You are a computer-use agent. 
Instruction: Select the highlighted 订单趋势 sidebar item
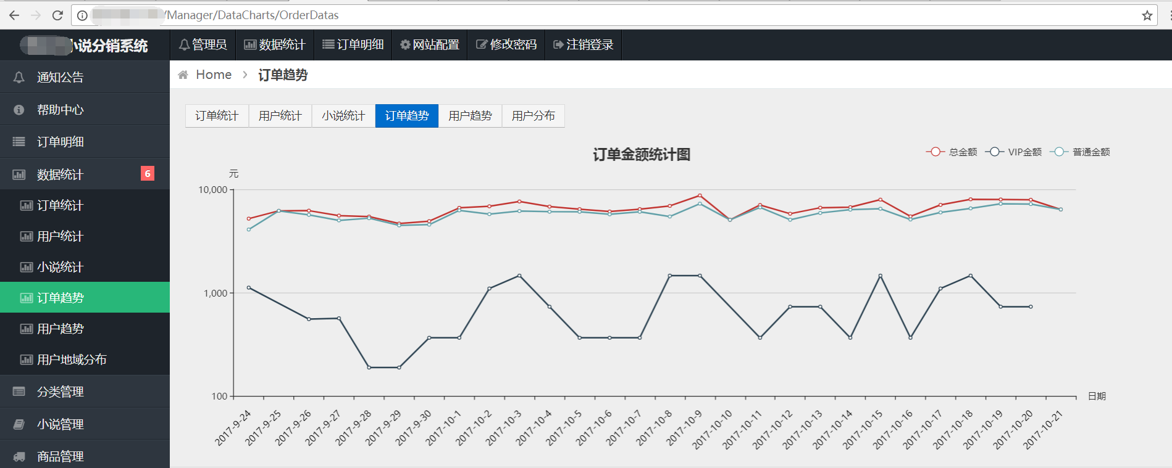(85, 298)
